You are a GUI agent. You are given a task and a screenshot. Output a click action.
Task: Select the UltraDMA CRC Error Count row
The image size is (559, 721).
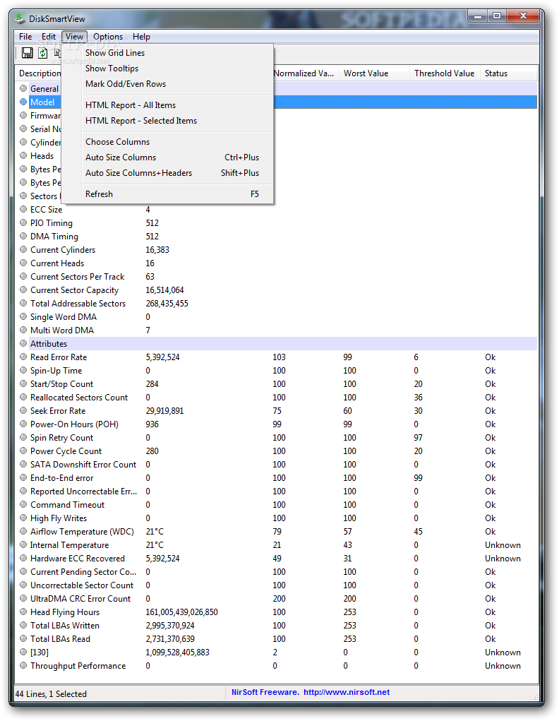click(277, 599)
